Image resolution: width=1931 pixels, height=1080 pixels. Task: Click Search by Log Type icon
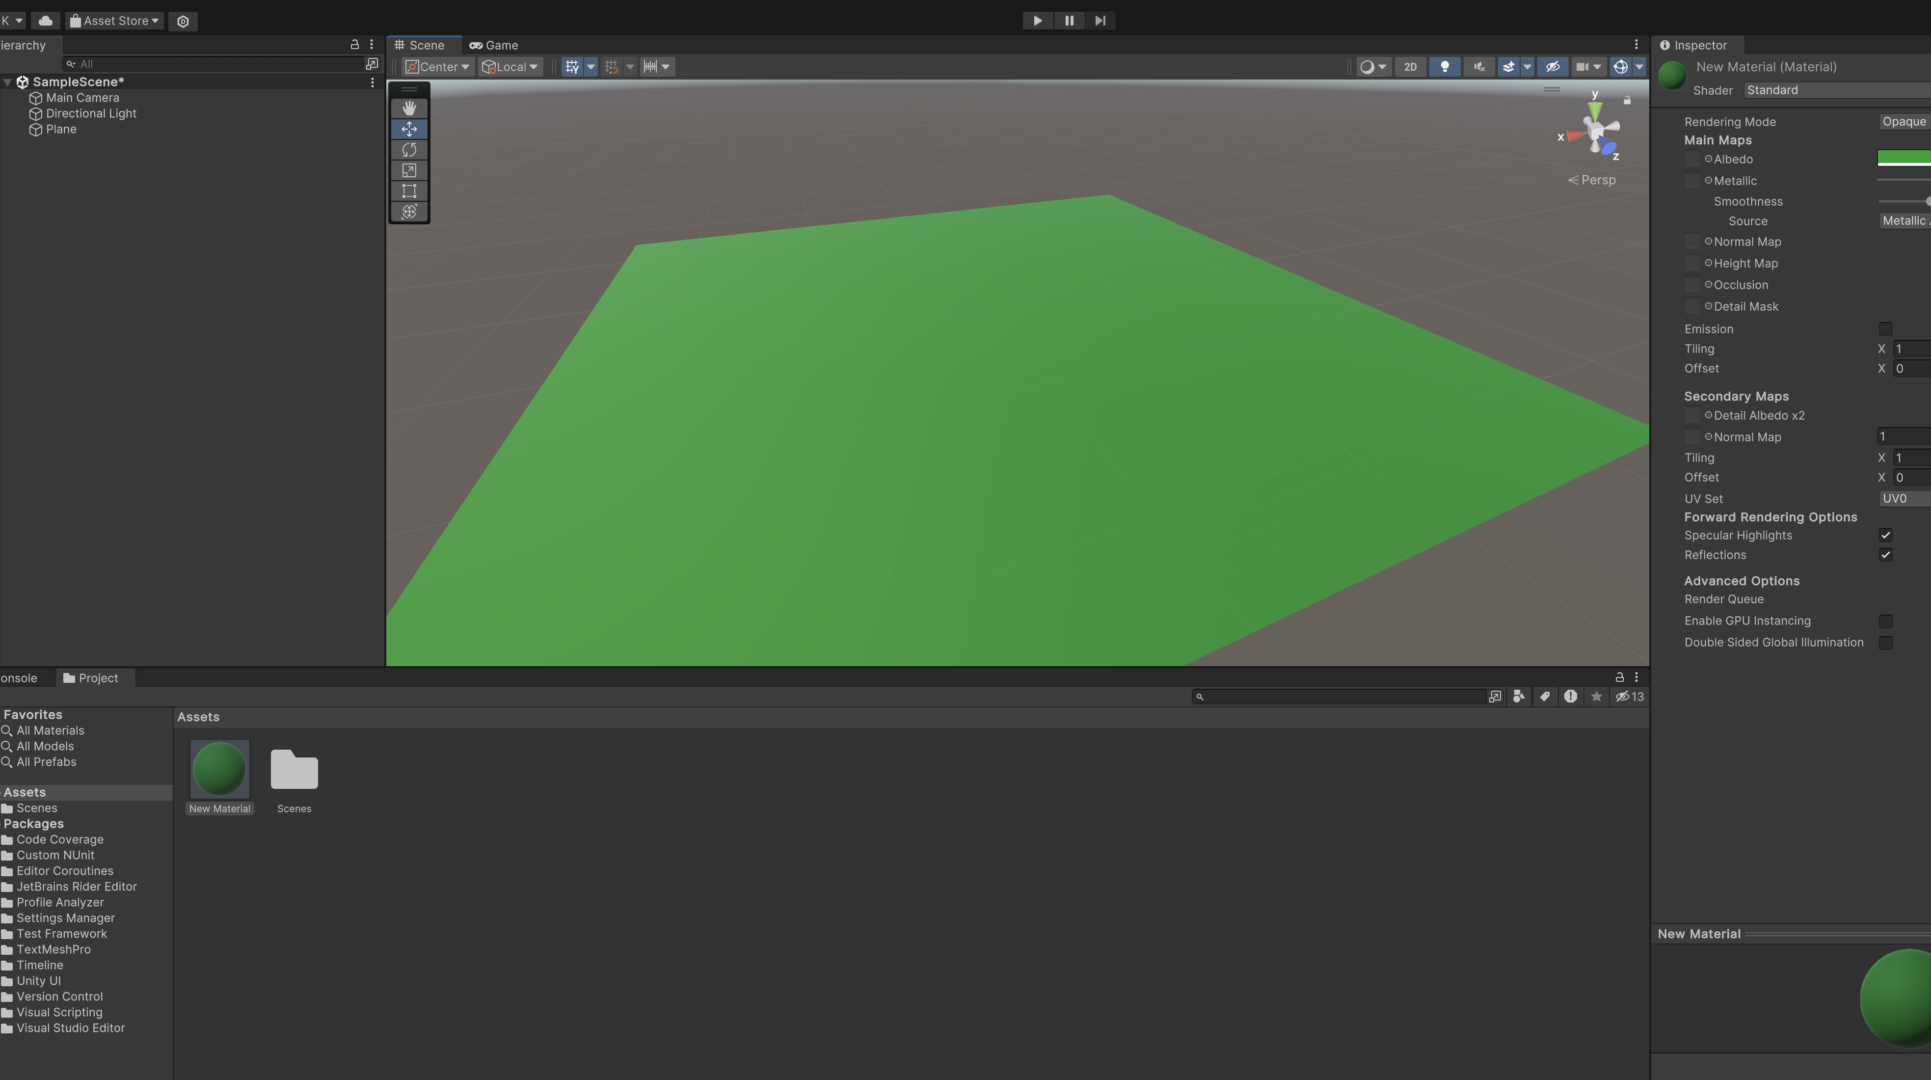tap(1570, 696)
